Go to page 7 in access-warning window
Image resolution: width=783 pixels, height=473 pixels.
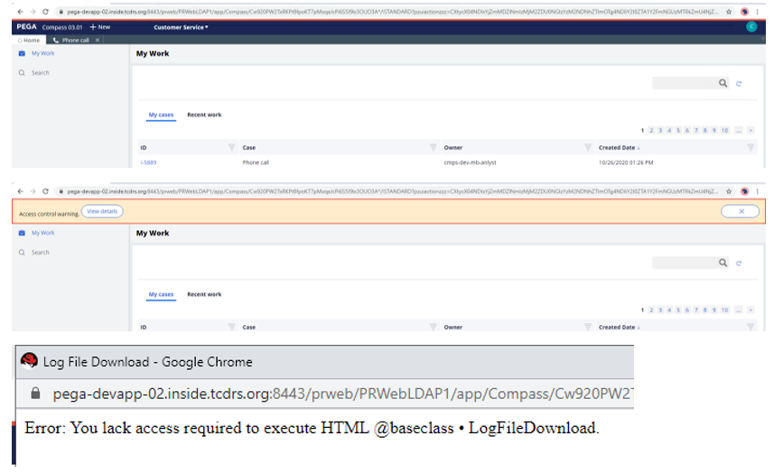[x=696, y=310]
